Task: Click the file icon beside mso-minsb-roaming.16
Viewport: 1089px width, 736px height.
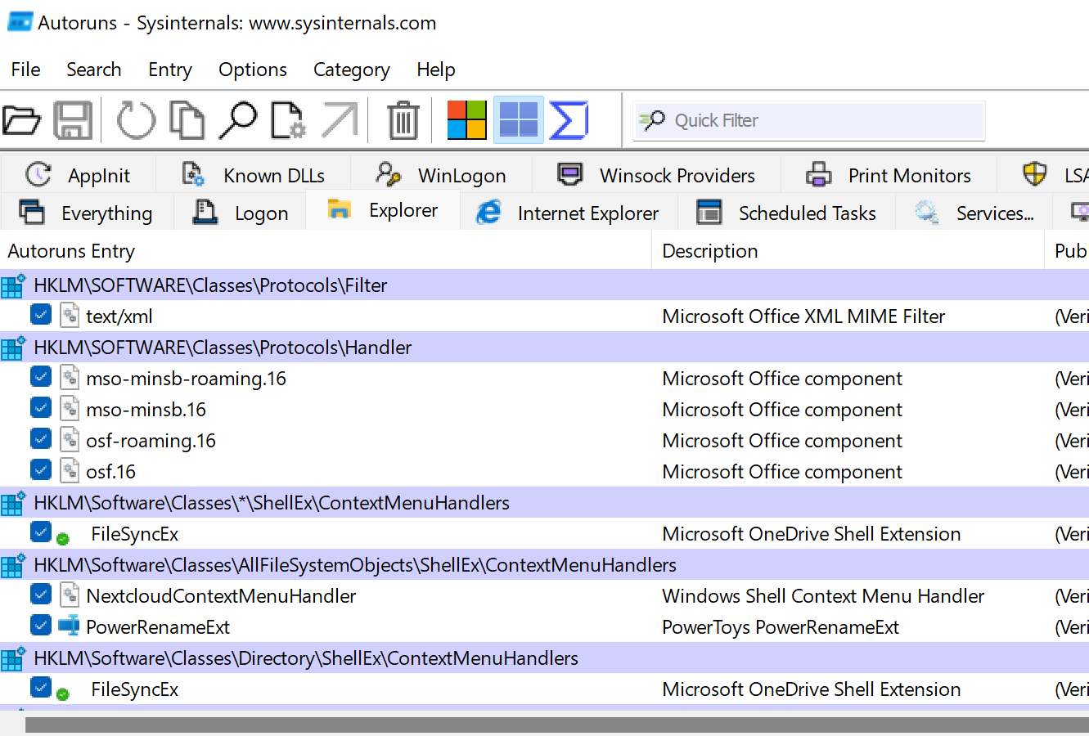Action: coord(70,378)
